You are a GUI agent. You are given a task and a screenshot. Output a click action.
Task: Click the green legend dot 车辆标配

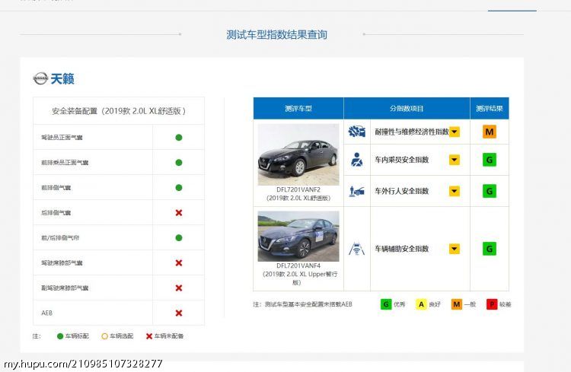pyautogui.click(x=60, y=336)
